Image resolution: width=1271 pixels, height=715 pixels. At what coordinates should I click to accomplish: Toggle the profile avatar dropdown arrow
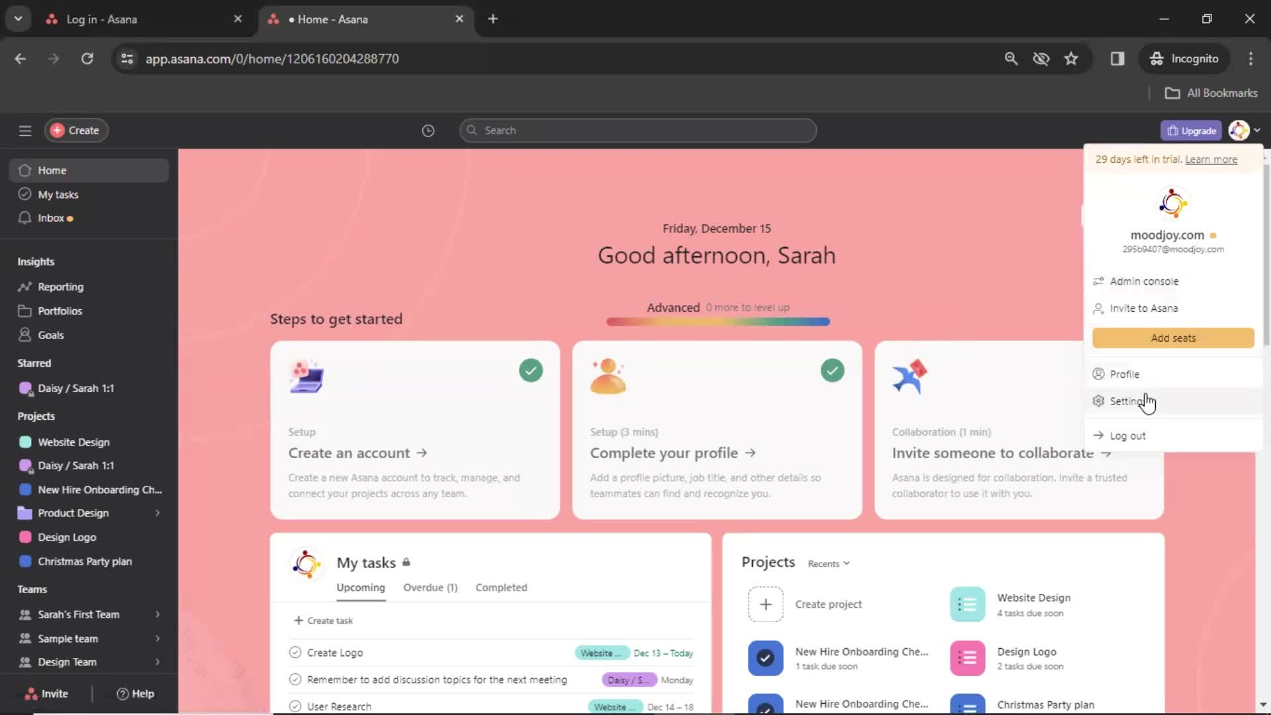(1257, 130)
